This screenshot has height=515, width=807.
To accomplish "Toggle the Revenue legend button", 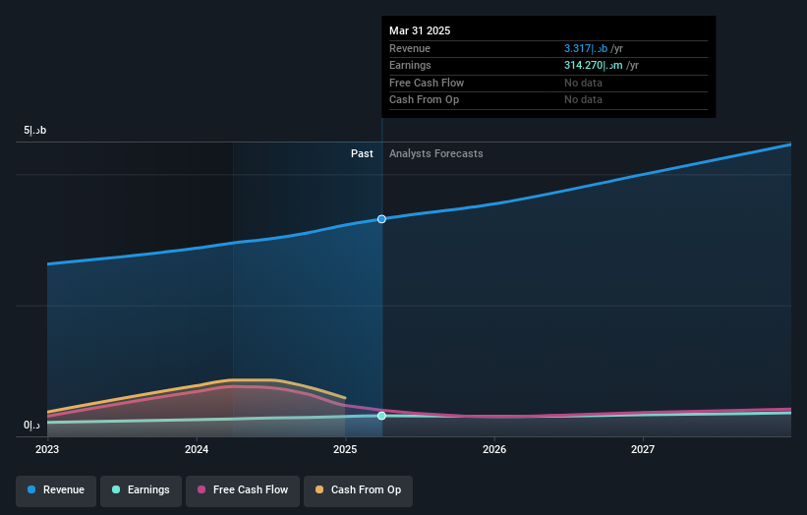I will [56, 490].
